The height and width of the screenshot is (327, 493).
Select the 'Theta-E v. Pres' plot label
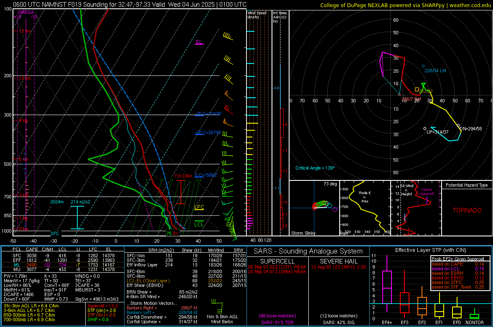coord(365,197)
